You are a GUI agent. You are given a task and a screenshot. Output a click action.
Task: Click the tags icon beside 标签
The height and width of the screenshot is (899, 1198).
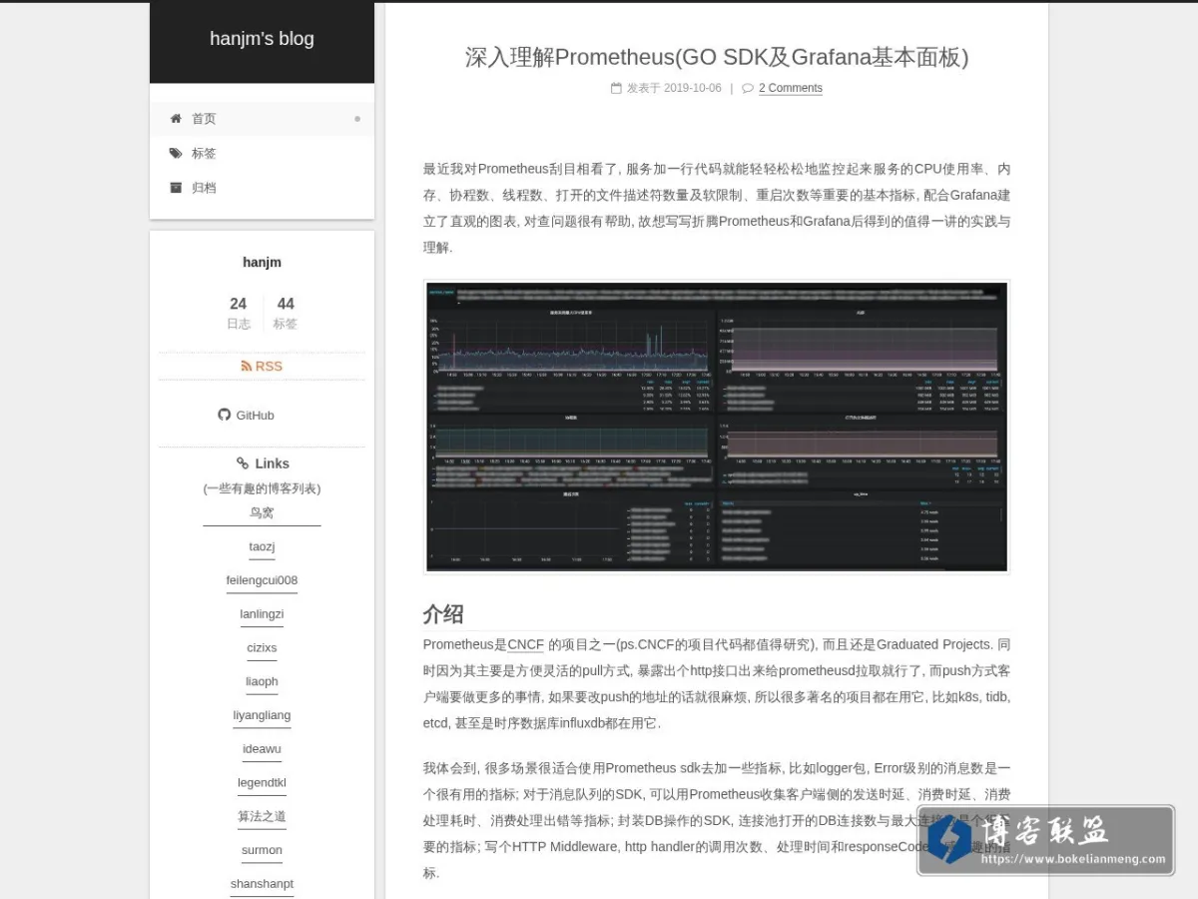[x=176, y=153]
